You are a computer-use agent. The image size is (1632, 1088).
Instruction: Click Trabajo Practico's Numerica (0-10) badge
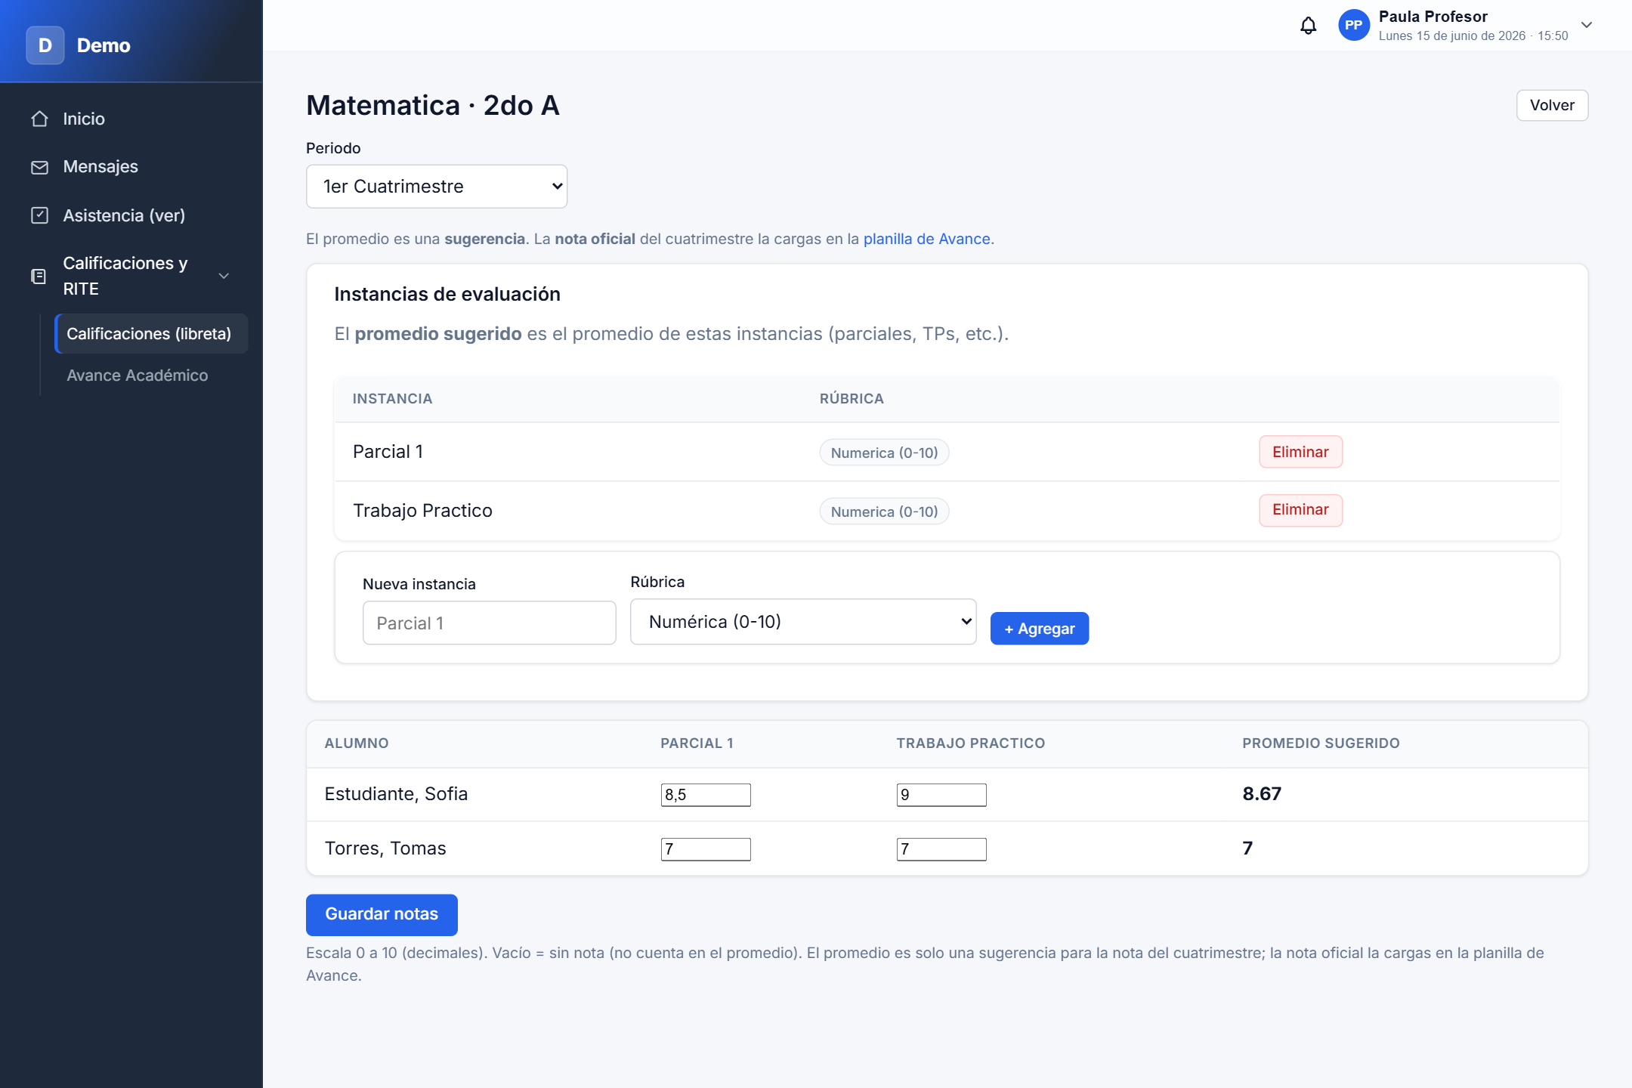coord(884,512)
